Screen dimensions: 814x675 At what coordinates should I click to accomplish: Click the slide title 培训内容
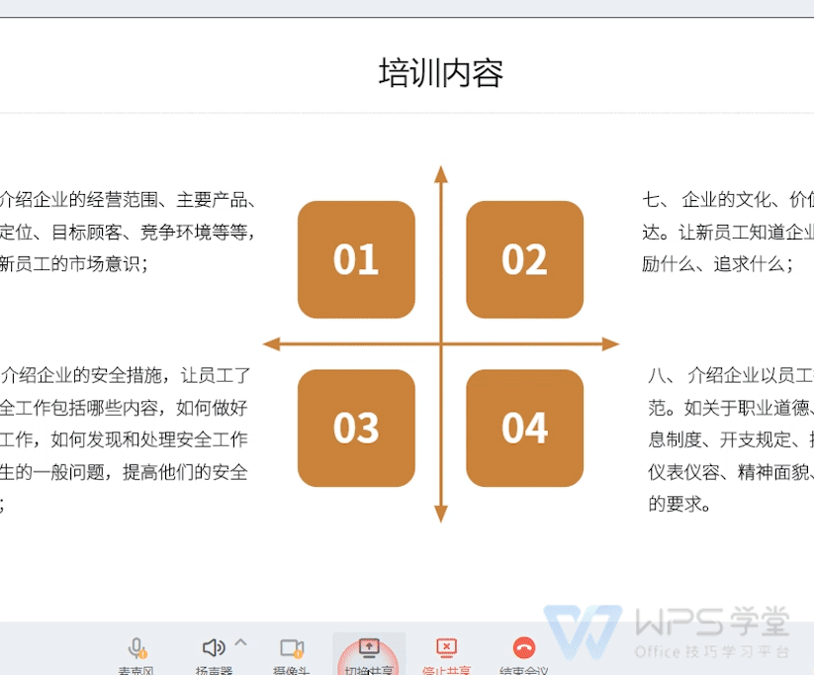441,73
